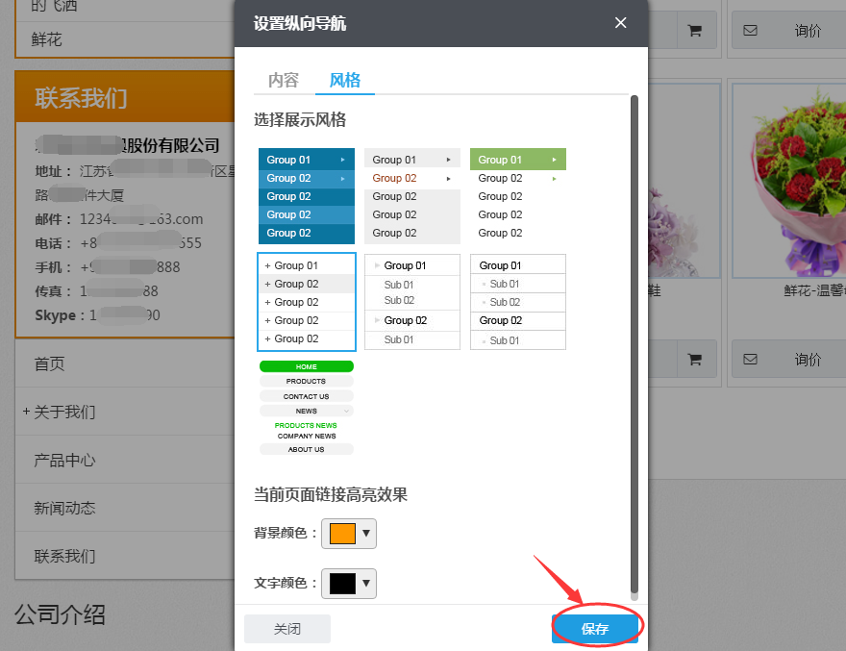The width and height of the screenshot is (846, 651).
Task: Click the dialog's vertical scrollbar
Action: (x=634, y=337)
